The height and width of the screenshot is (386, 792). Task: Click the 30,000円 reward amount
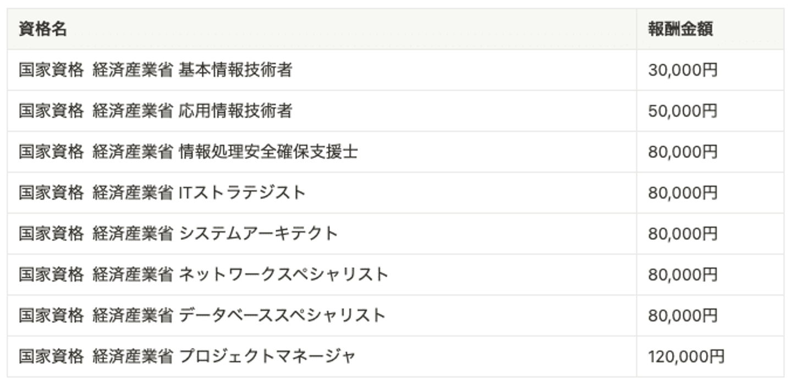tap(683, 70)
